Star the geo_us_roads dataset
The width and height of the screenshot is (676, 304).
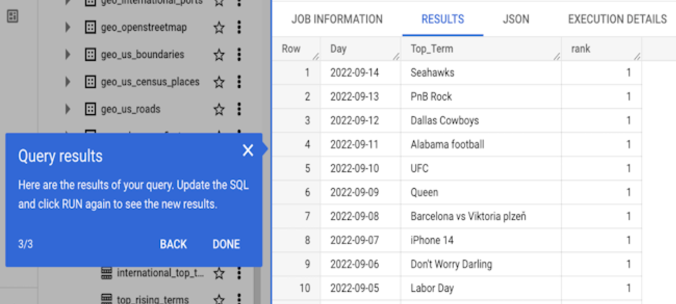click(219, 109)
